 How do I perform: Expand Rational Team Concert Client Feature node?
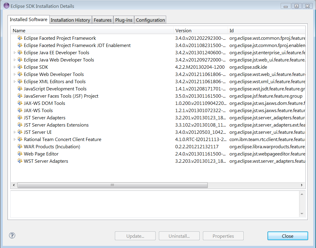(14, 140)
